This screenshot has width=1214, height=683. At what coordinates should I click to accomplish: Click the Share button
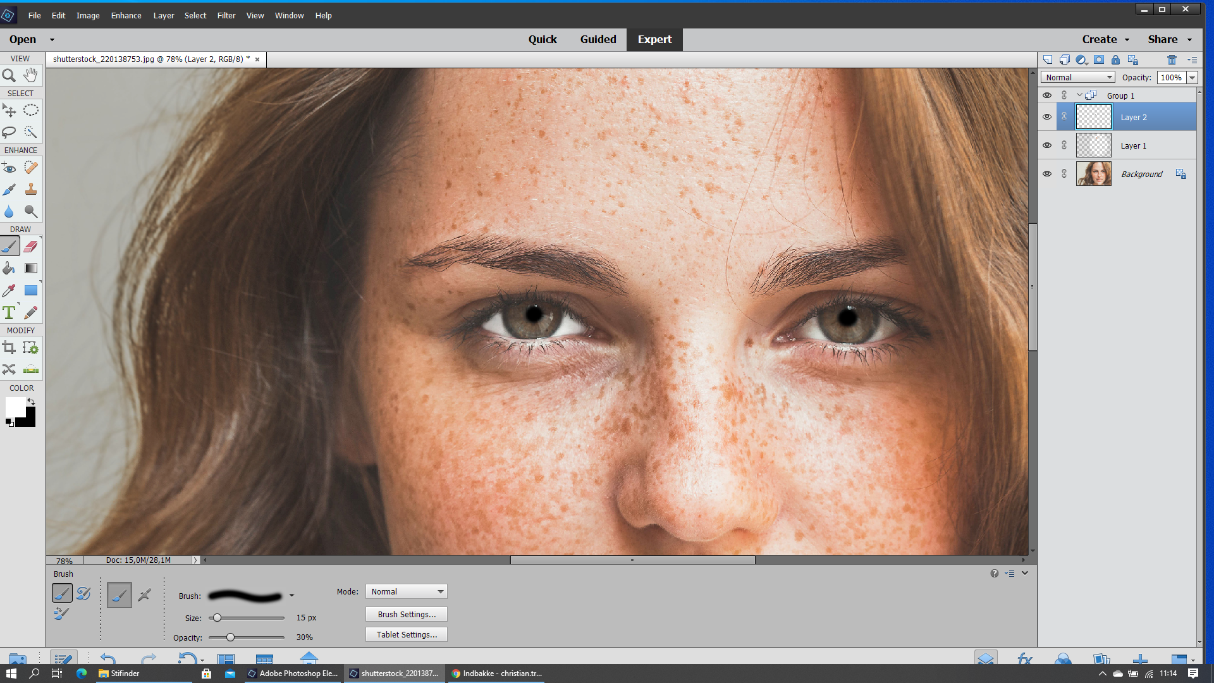[x=1163, y=39]
